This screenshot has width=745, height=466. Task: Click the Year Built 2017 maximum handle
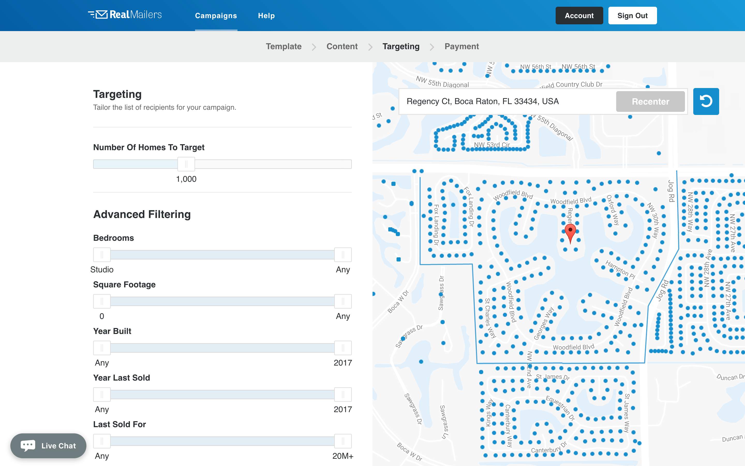click(343, 348)
